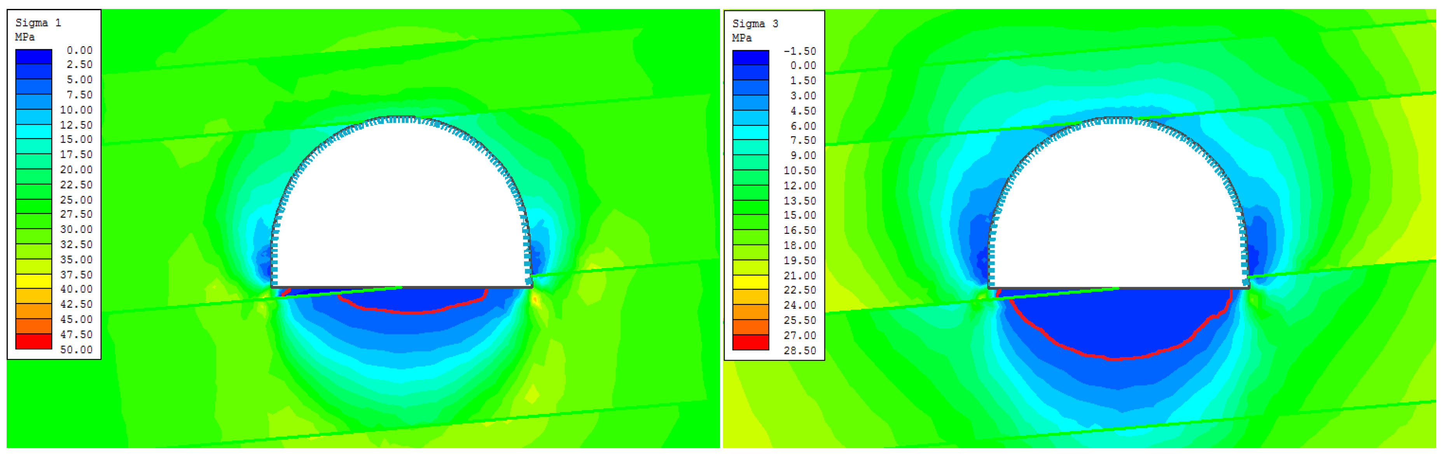Click the 25.00 value in Sigma 1 legend
This screenshot has height=458, width=1449.
tap(77, 200)
